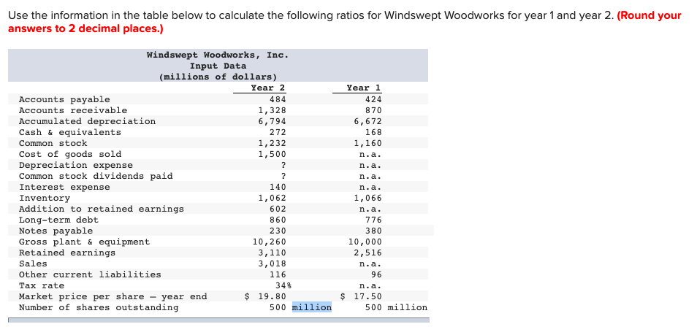This screenshot has height=335, width=697.
Task: Click the Sales value 3,018
Action: tap(272, 263)
